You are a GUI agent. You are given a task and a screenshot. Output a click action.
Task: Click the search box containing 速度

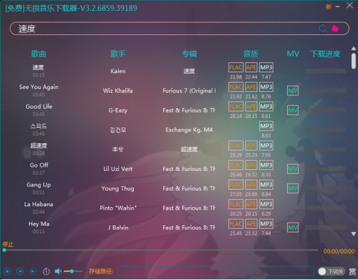[179, 29]
